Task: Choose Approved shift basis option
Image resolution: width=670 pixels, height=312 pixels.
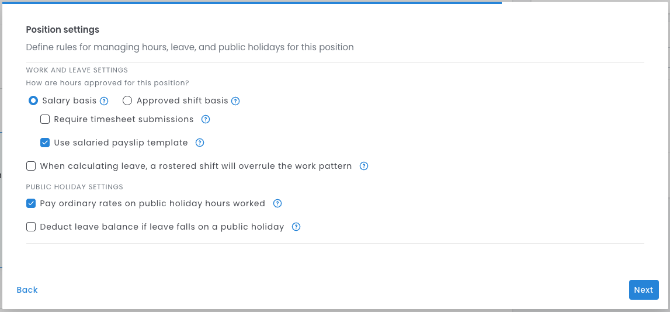Action: click(x=127, y=101)
